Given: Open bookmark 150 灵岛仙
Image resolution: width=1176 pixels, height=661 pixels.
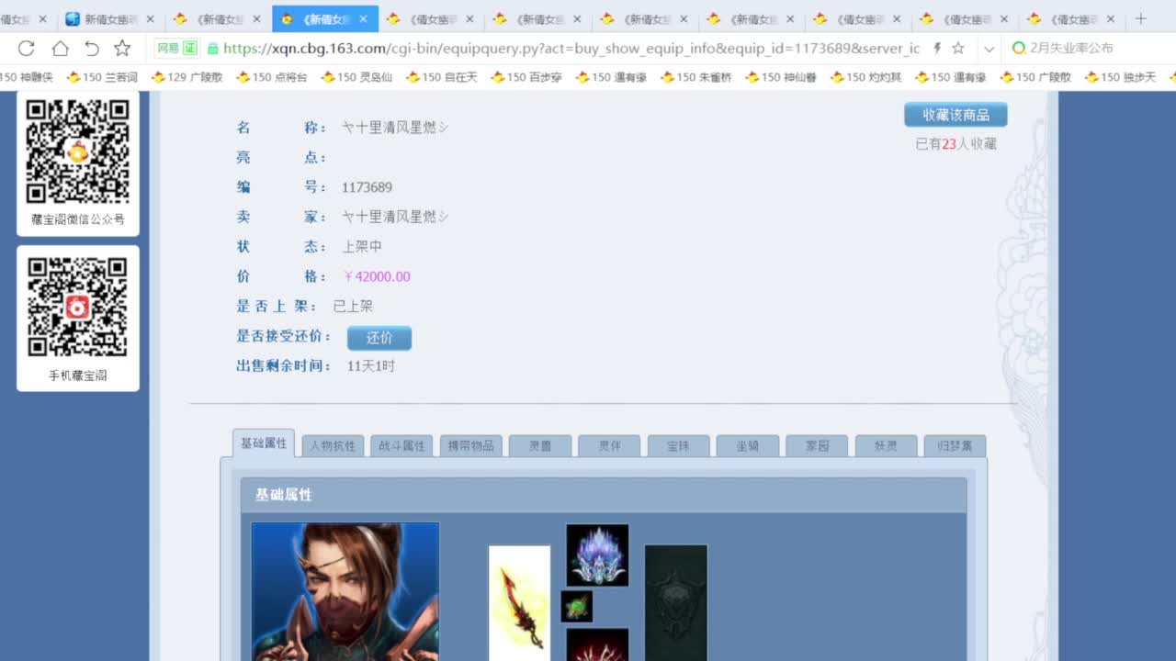Looking at the screenshot, I should pos(357,77).
